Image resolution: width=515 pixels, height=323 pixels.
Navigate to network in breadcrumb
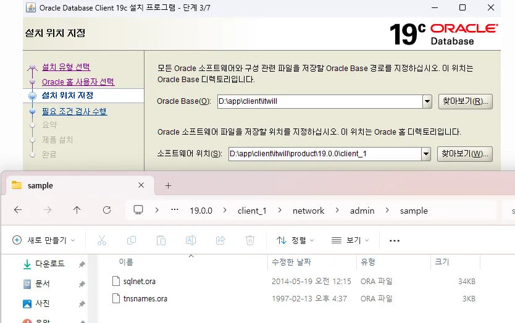click(x=308, y=211)
